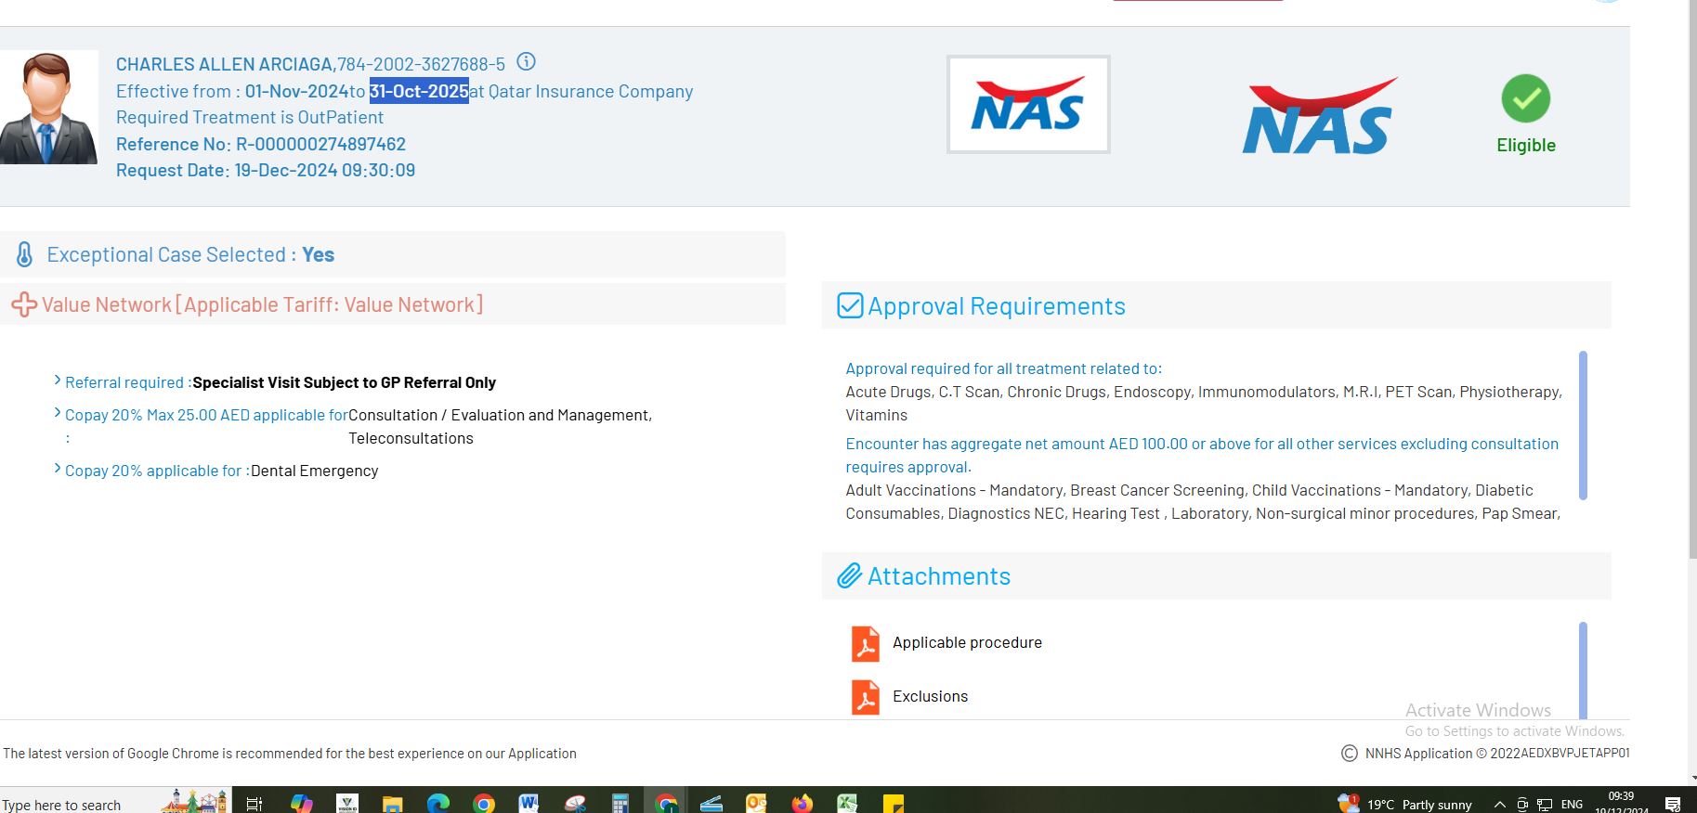Show hidden system tray icons

1499,804
